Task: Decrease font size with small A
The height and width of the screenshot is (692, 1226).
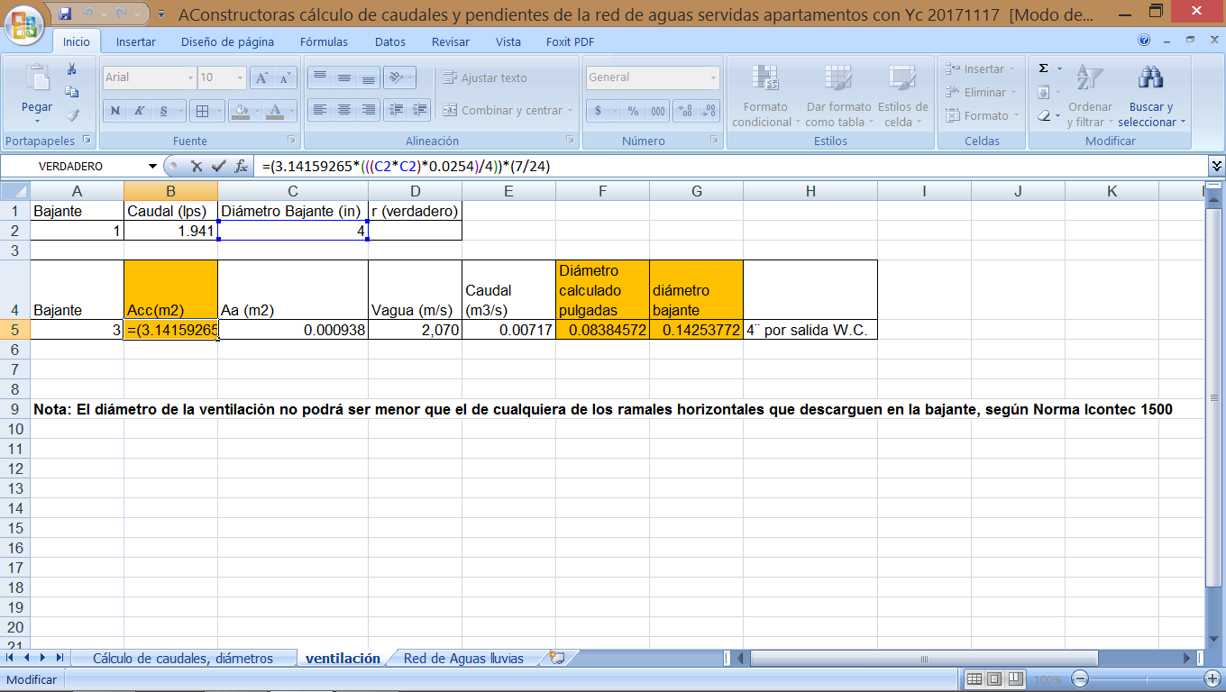Action: tap(285, 77)
